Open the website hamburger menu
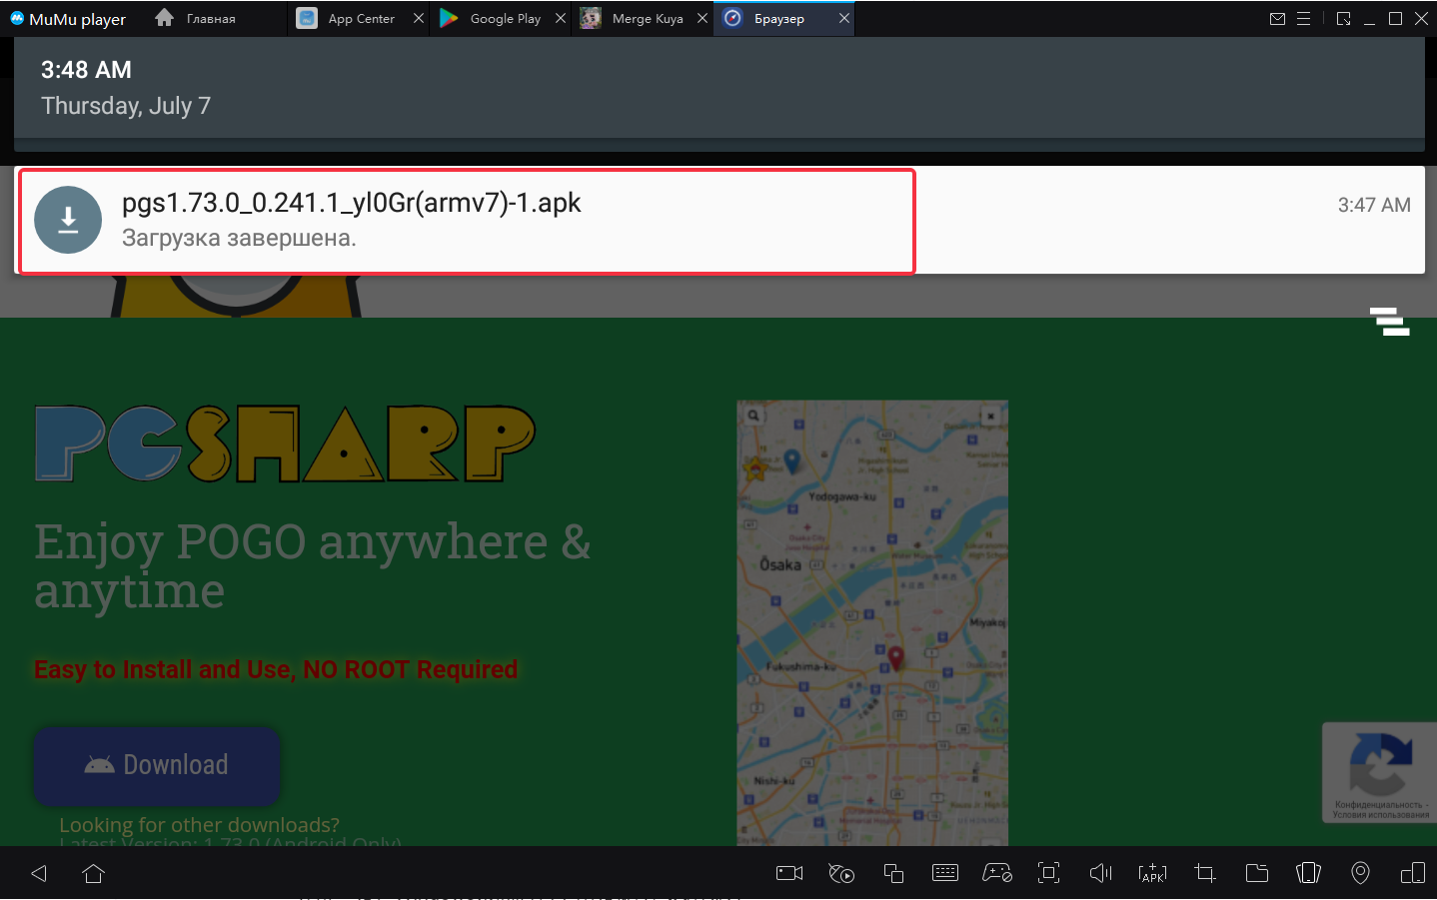This screenshot has width=1437, height=900. pos(1389,322)
